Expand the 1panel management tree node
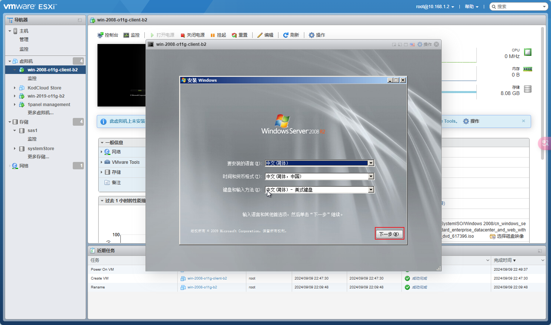The height and width of the screenshot is (325, 551). click(x=15, y=105)
